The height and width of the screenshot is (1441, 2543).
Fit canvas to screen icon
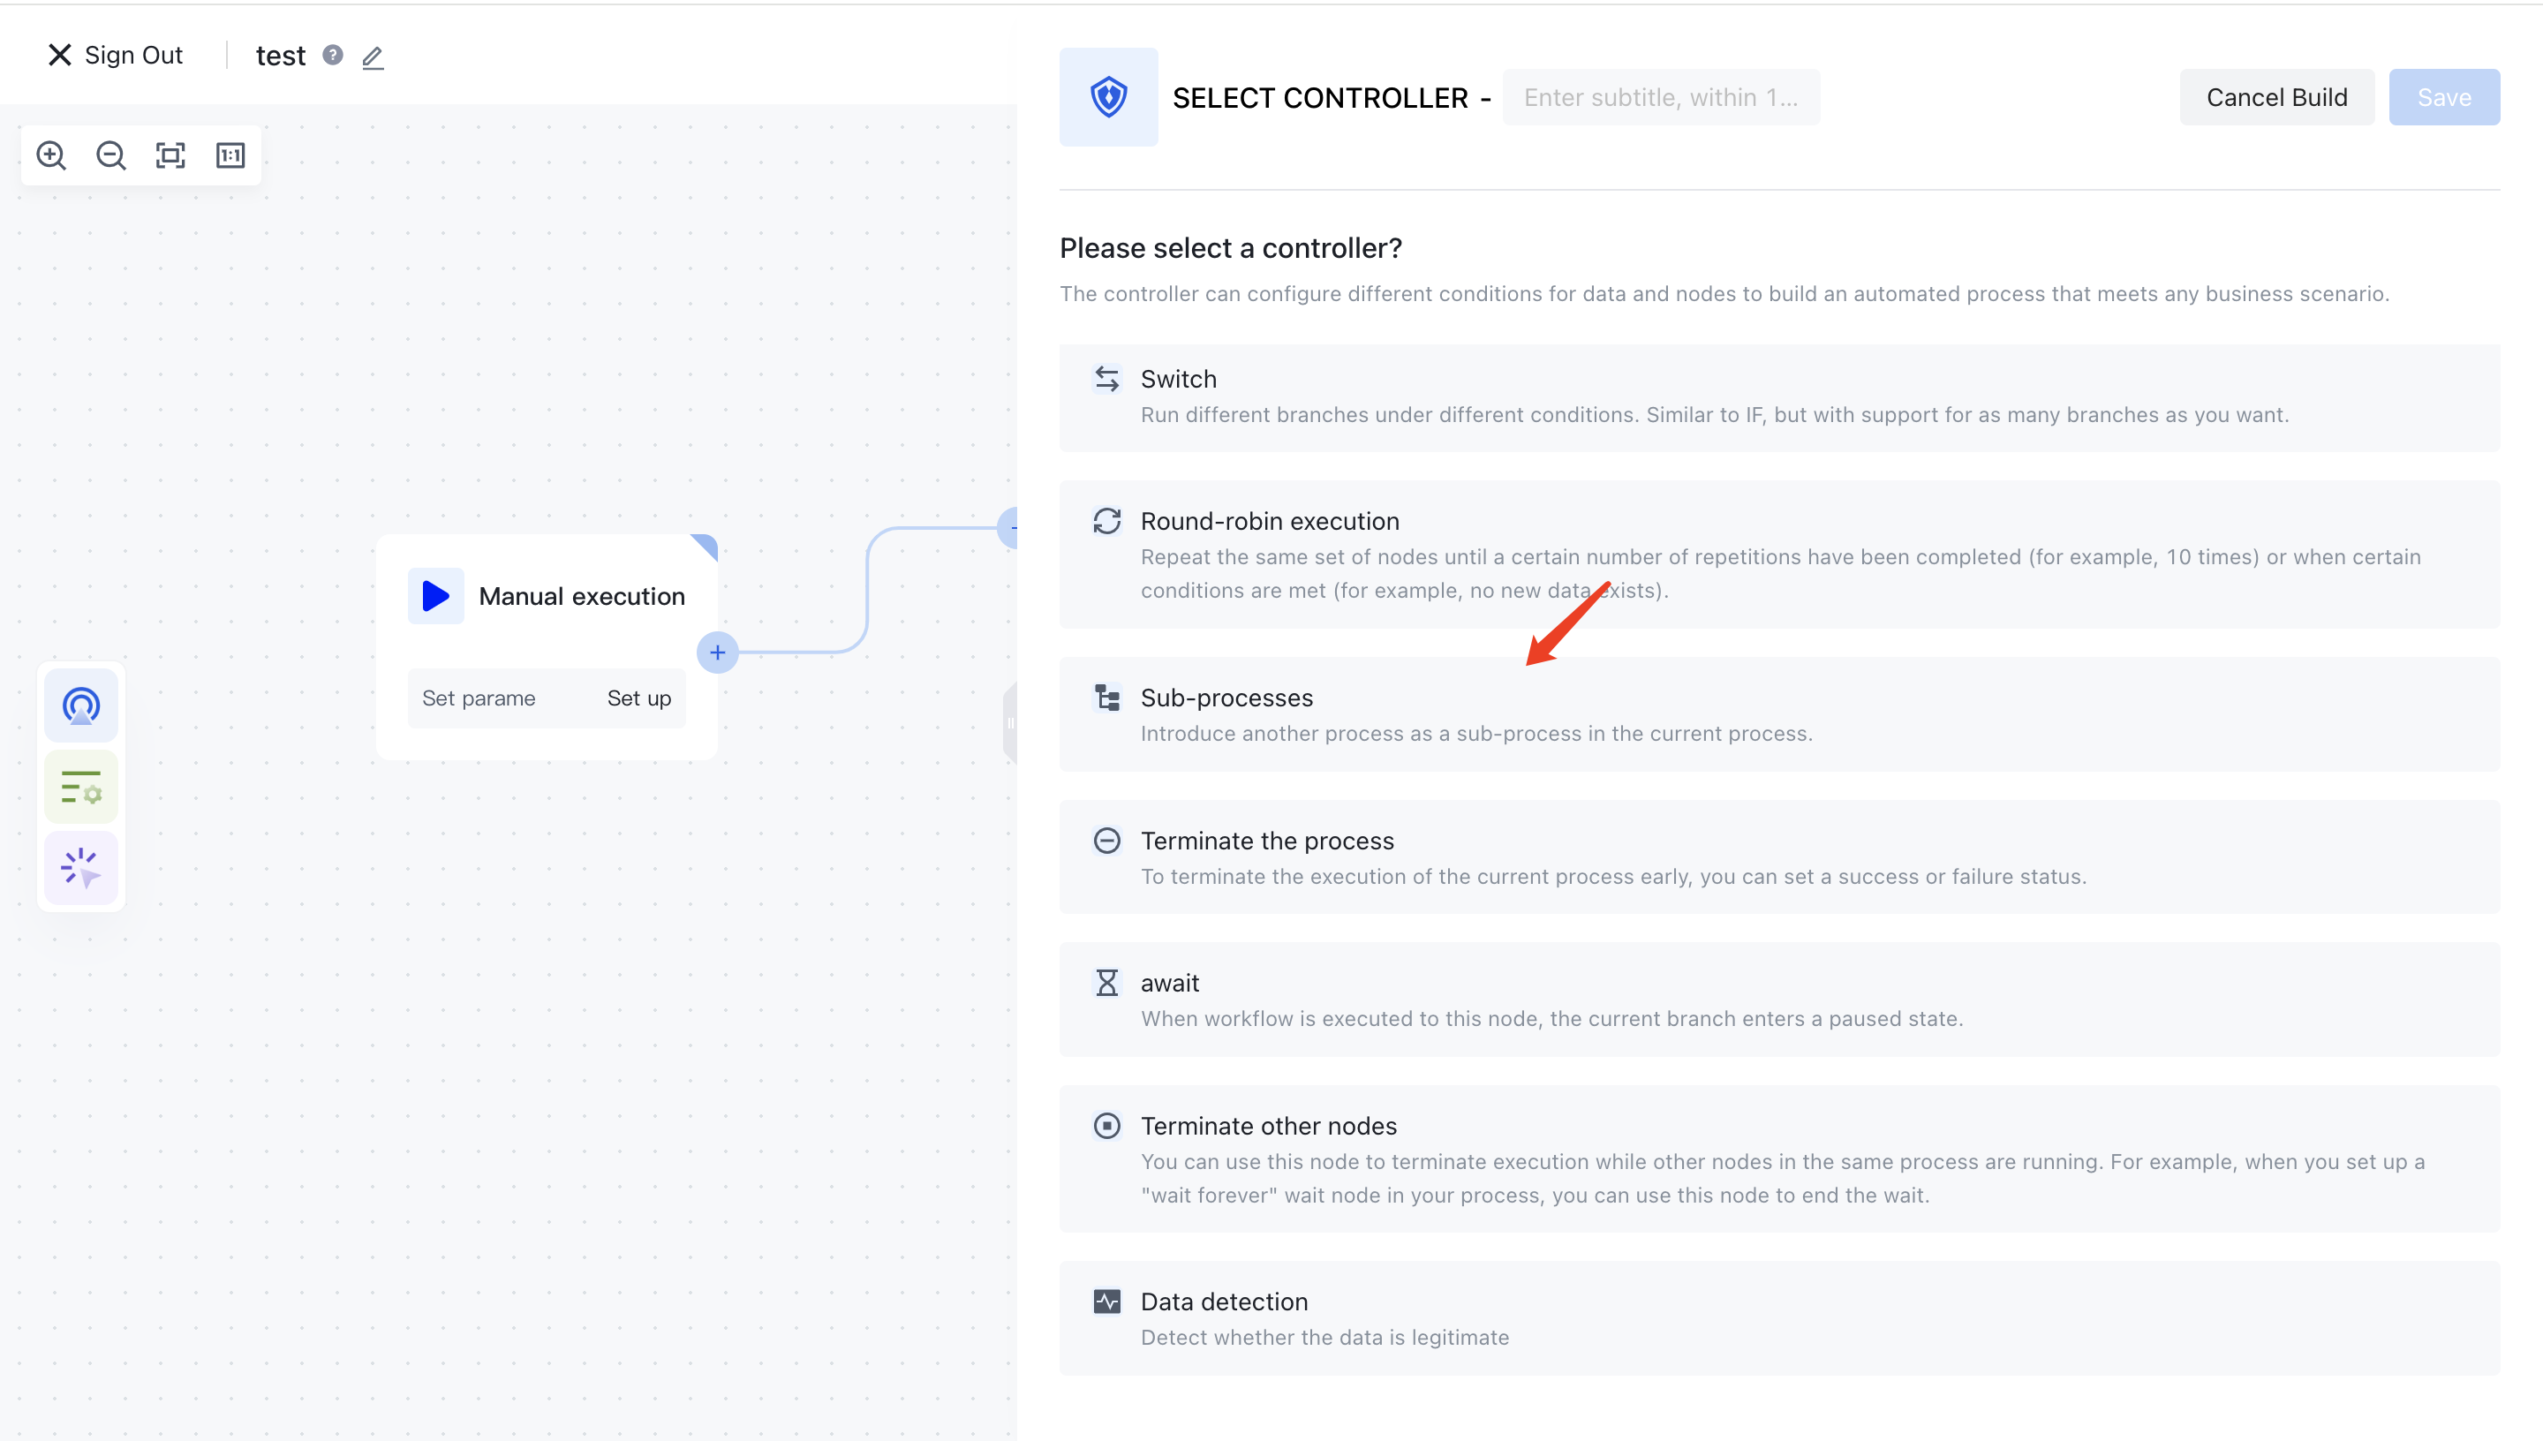tap(170, 155)
